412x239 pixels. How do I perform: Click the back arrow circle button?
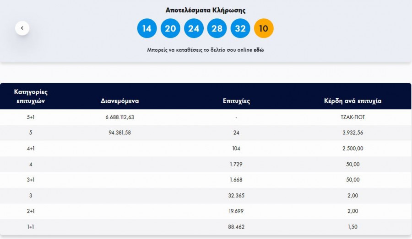(x=22, y=28)
